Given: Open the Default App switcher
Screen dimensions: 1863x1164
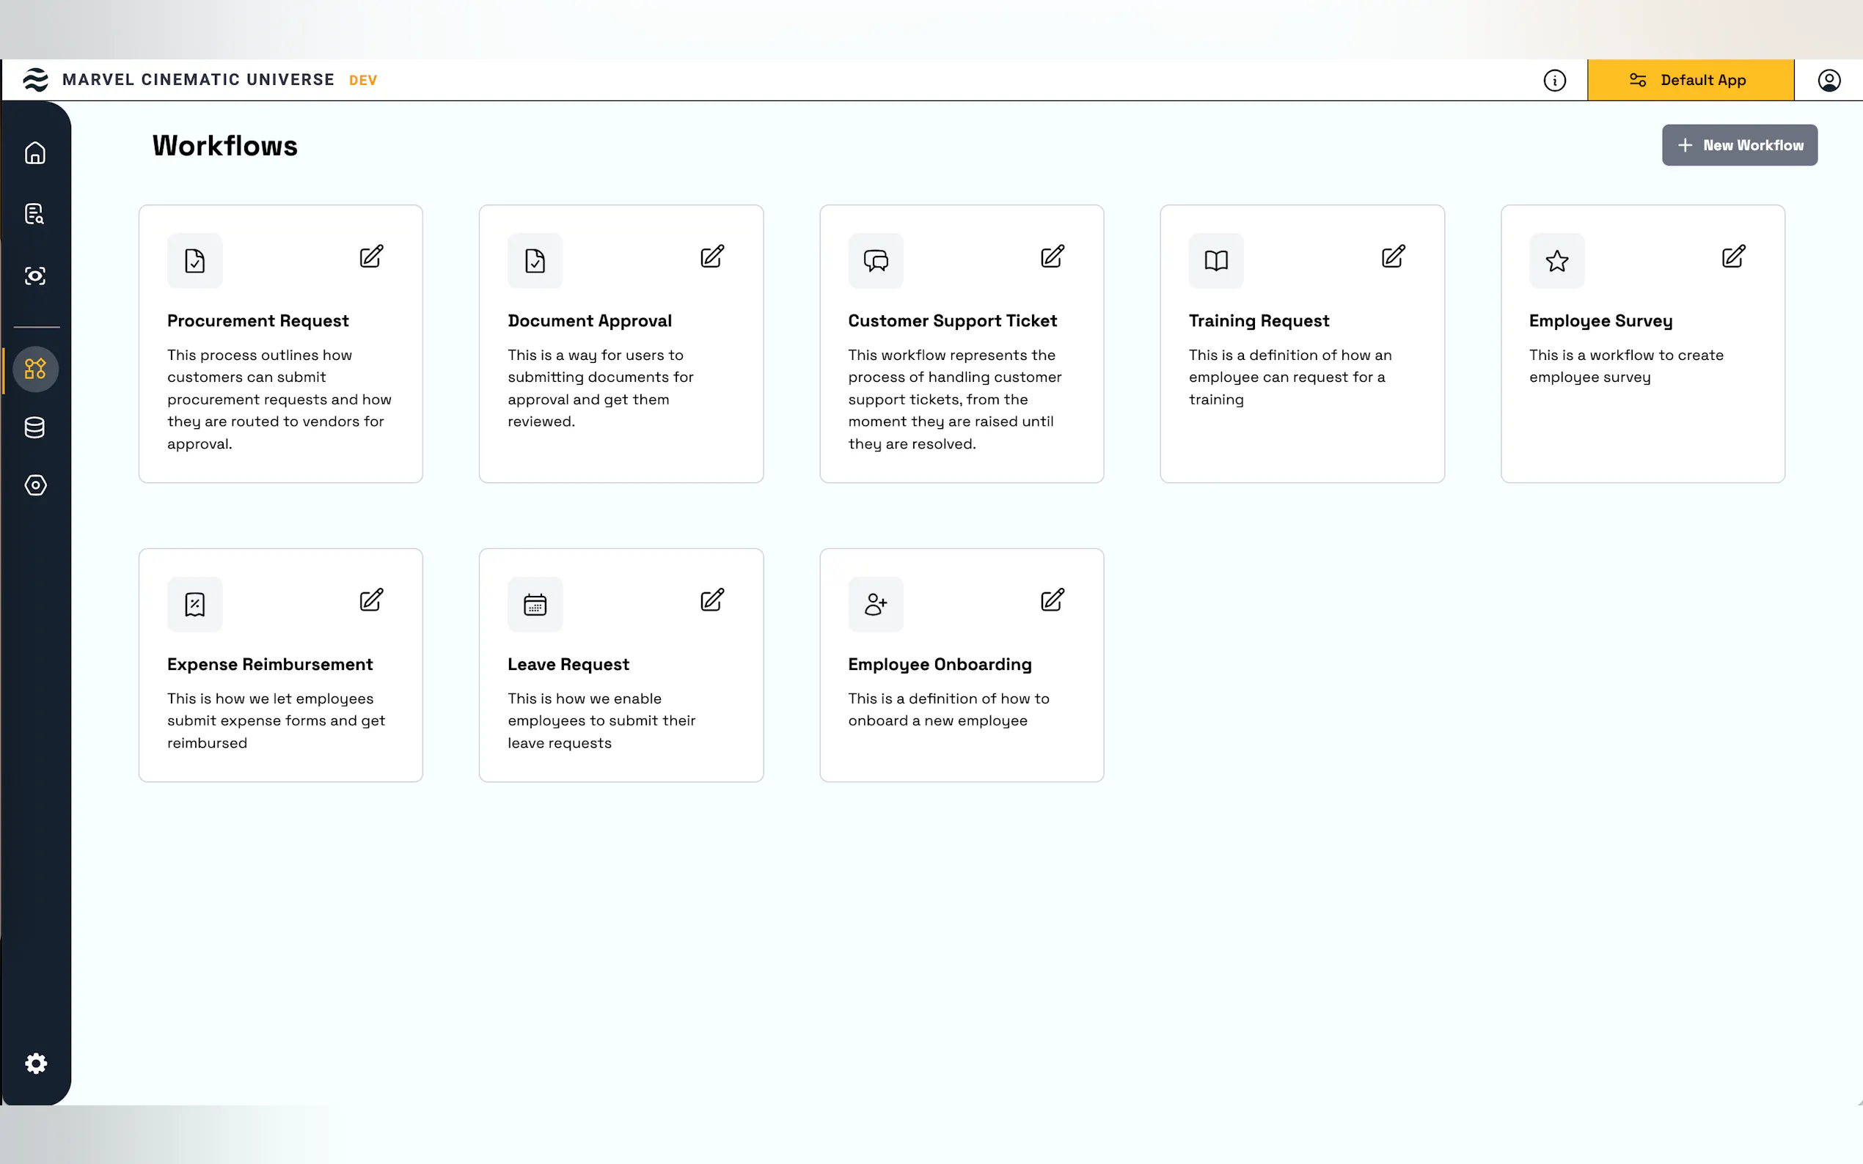Looking at the screenshot, I should (x=1690, y=80).
